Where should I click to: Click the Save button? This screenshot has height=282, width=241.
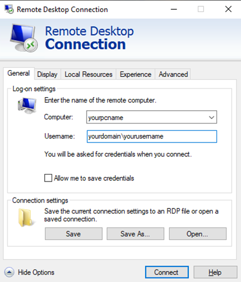click(x=73, y=234)
